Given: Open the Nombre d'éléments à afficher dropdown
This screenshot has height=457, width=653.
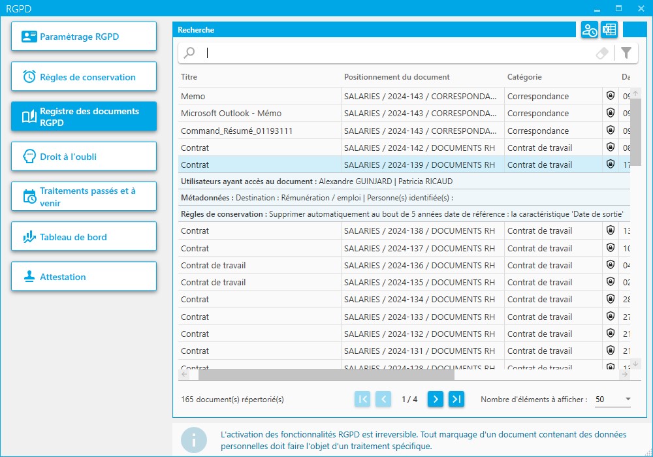Looking at the screenshot, I should (x=613, y=399).
